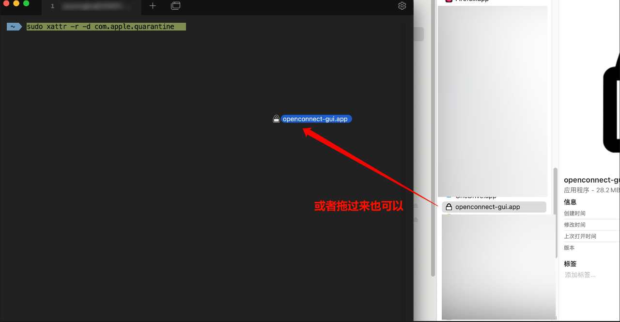Click the openconnect-gui title in preview pane
The height and width of the screenshot is (322, 620).
[591, 180]
